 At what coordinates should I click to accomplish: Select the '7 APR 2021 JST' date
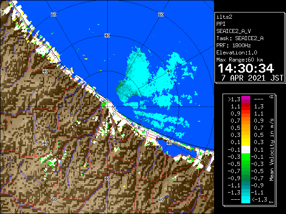pos(252,78)
